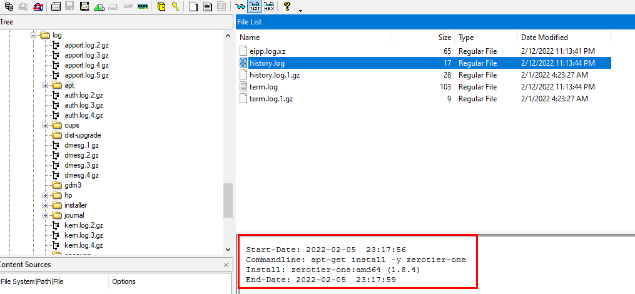
Task: Click the tree scrollbar up arrow
Action: [228, 36]
